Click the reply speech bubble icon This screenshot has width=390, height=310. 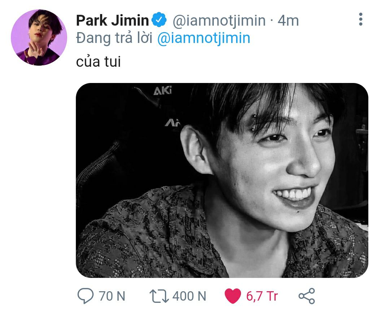(86, 296)
